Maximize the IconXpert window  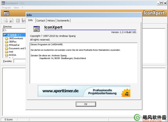(162, 3)
